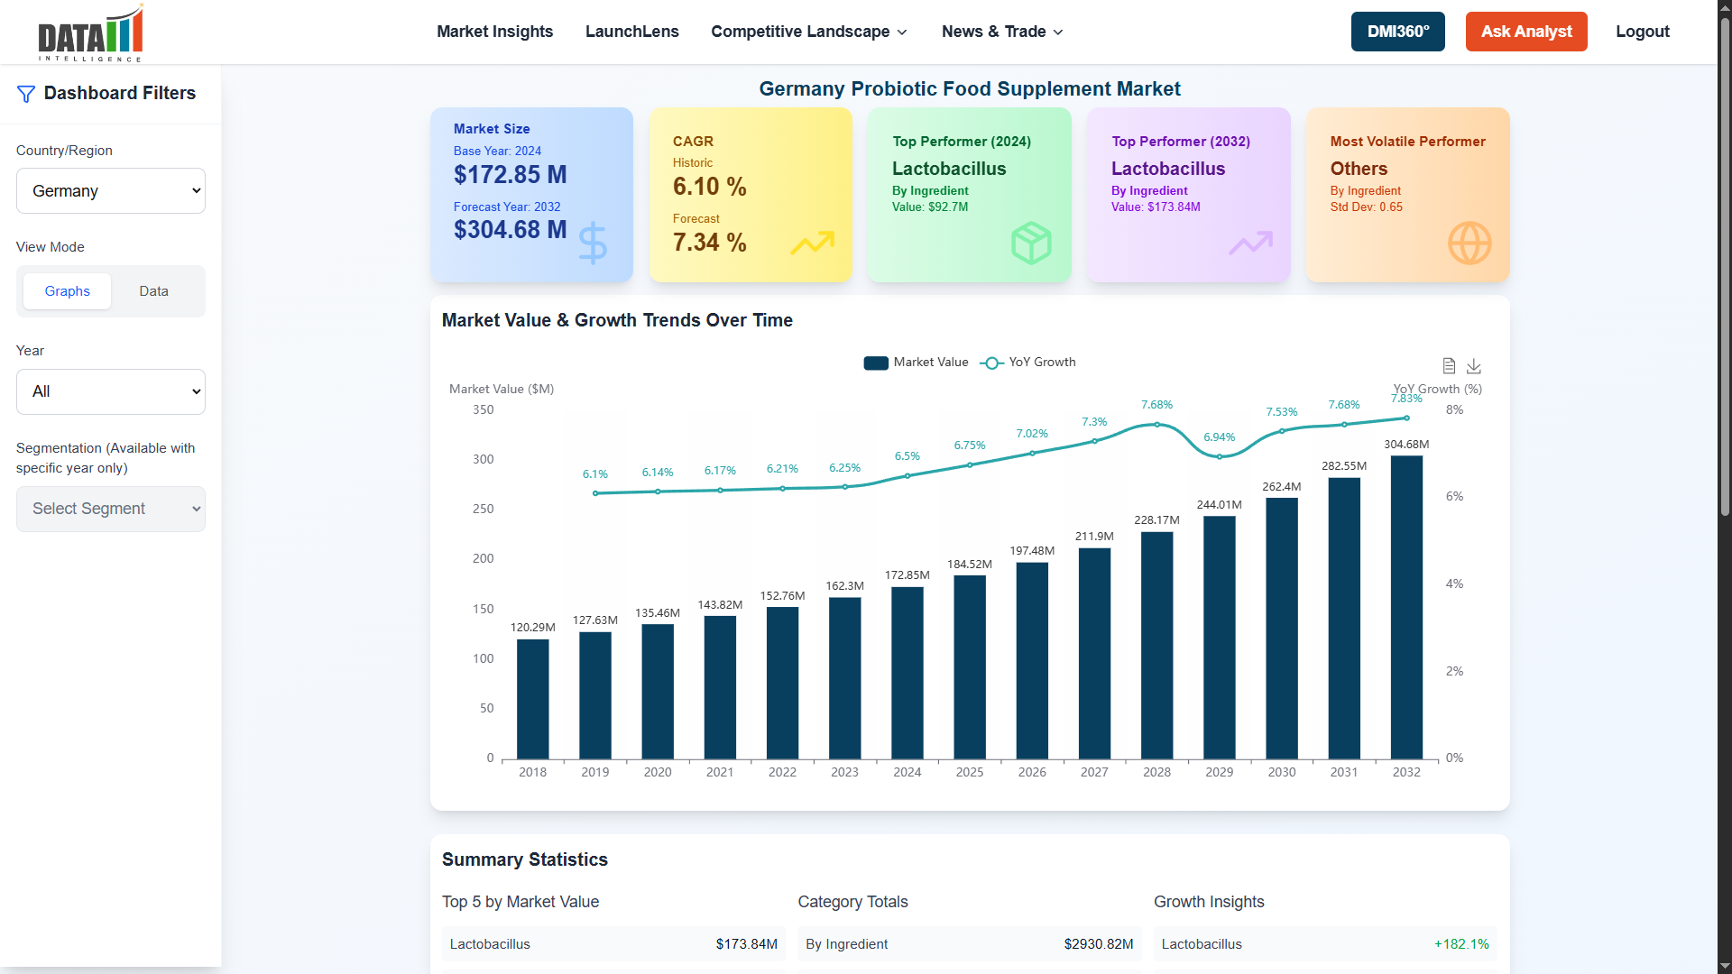
Task: Toggle the Market Value legend entry
Action: [x=916, y=362]
